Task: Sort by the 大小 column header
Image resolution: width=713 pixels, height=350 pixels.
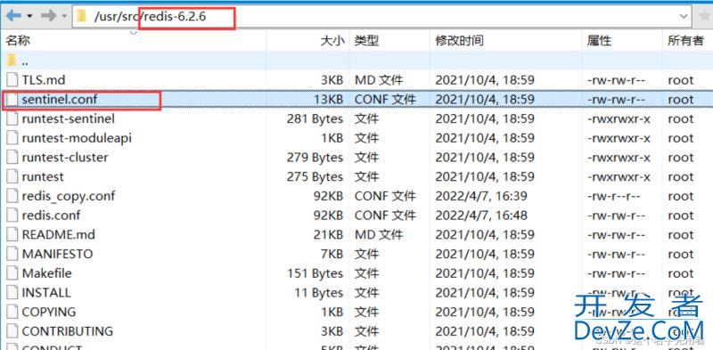Action: (332, 40)
